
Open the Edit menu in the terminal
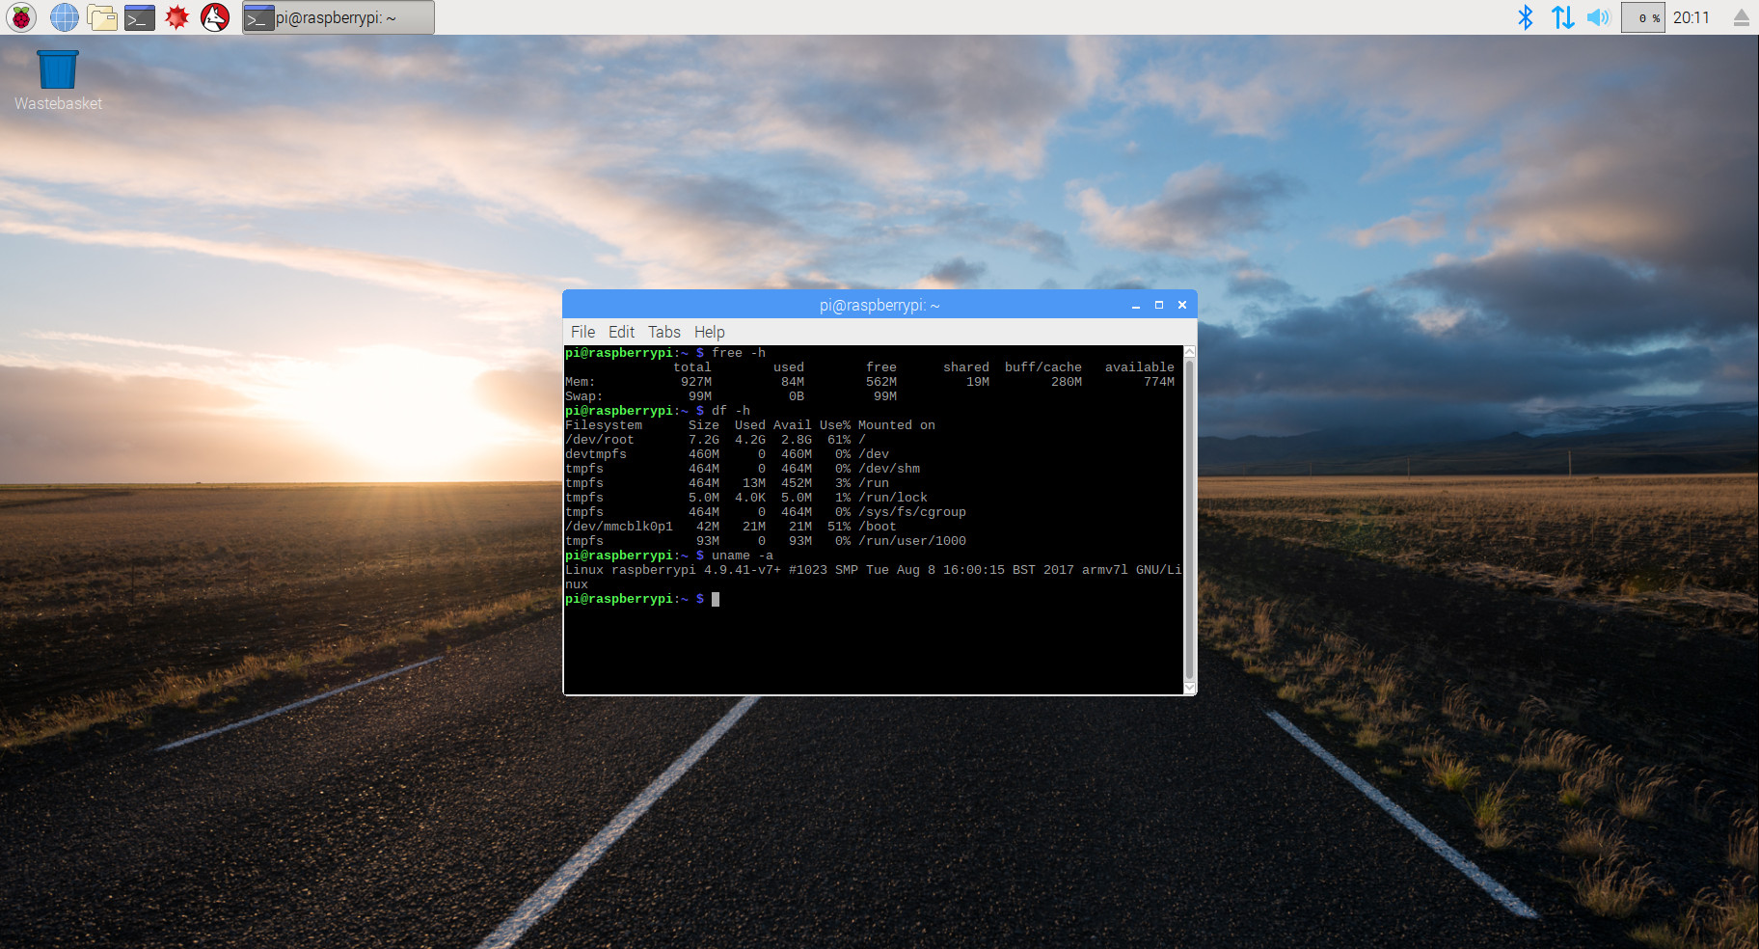(621, 332)
